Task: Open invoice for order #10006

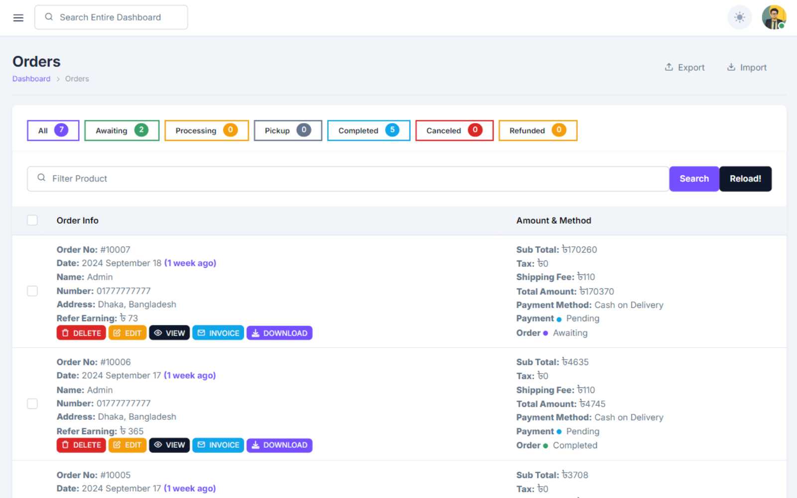Action: coord(218,445)
